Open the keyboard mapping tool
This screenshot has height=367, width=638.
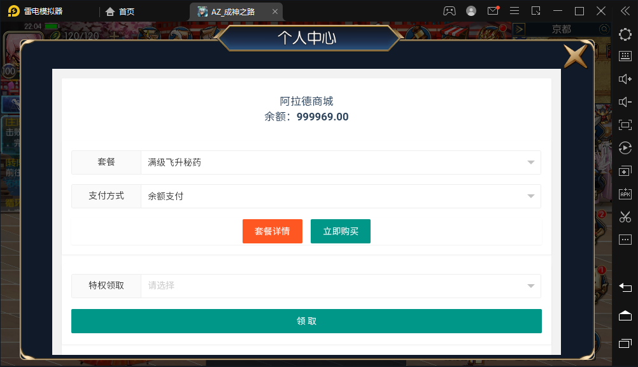coord(625,56)
